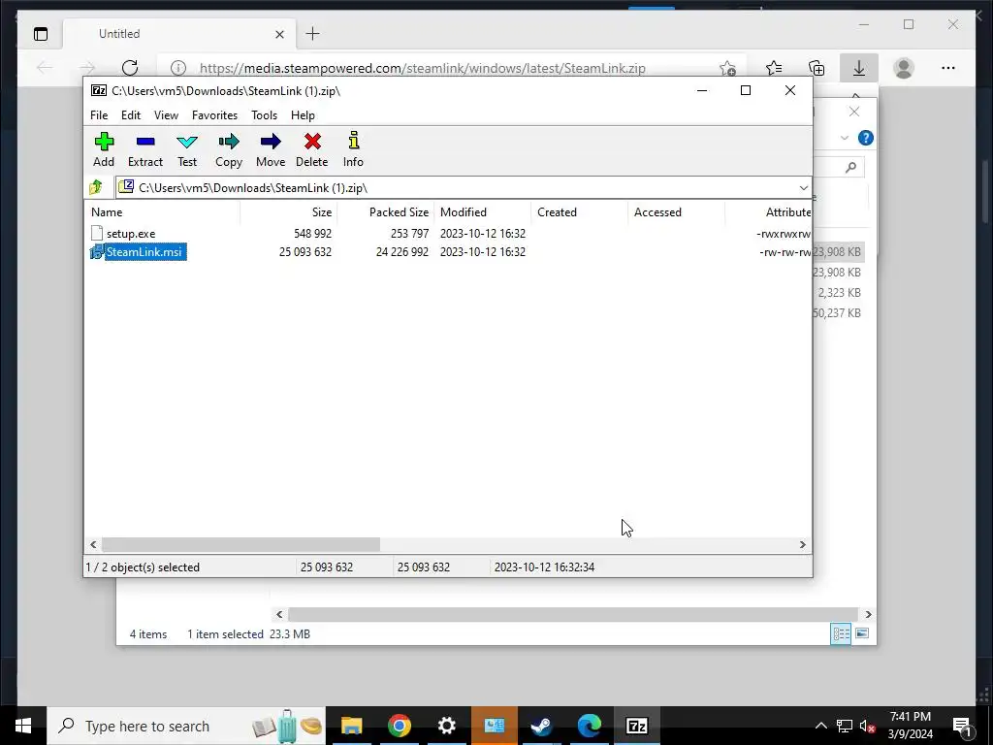Click the Copy toolbar icon
Screen dimensions: 993x745
(x=229, y=149)
